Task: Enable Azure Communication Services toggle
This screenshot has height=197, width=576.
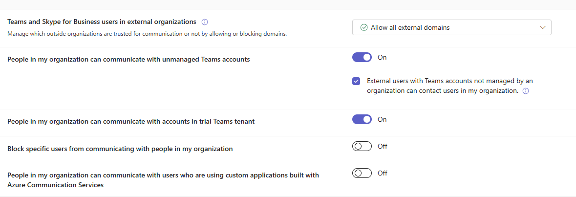Action: pyautogui.click(x=362, y=173)
